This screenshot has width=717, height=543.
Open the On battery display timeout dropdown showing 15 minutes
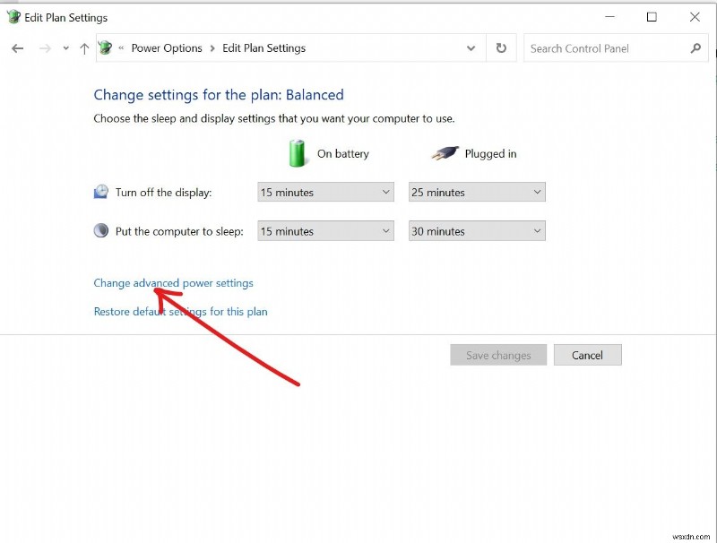[x=324, y=192]
